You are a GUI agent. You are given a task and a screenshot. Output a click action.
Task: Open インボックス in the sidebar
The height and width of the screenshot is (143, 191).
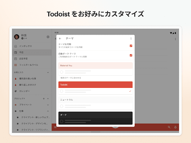pyautogui.click(x=32, y=46)
